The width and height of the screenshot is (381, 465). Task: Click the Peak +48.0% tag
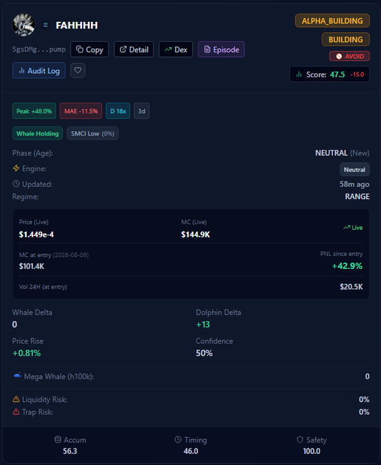click(x=34, y=111)
